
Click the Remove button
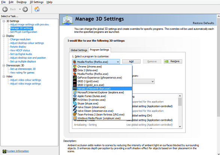tap(152, 62)
